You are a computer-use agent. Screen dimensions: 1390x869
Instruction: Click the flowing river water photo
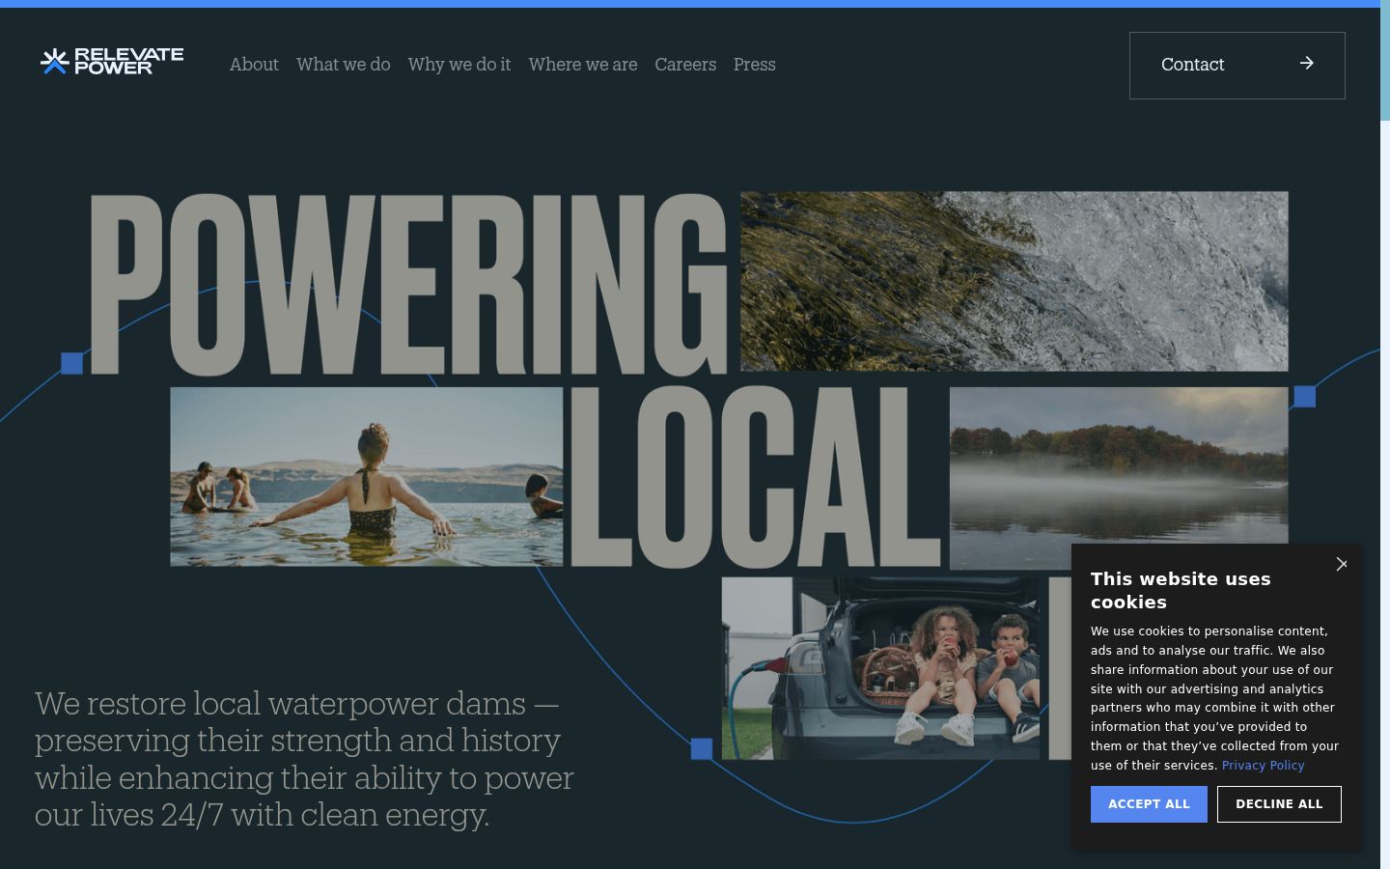[1014, 281]
